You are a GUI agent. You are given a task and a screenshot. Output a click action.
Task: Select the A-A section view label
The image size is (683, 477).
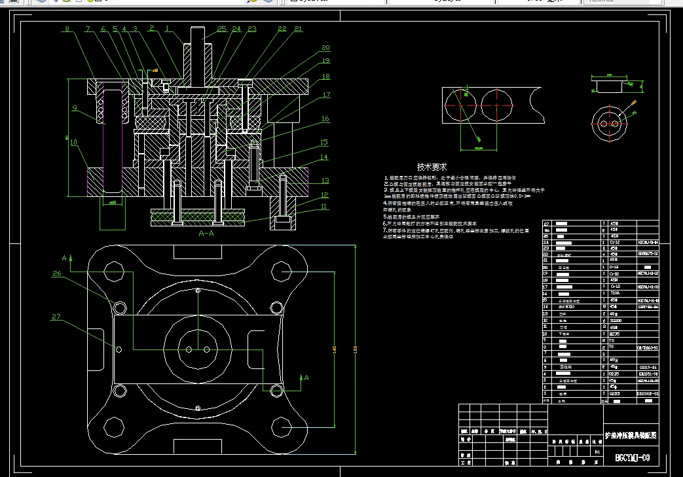coord(206,234)
